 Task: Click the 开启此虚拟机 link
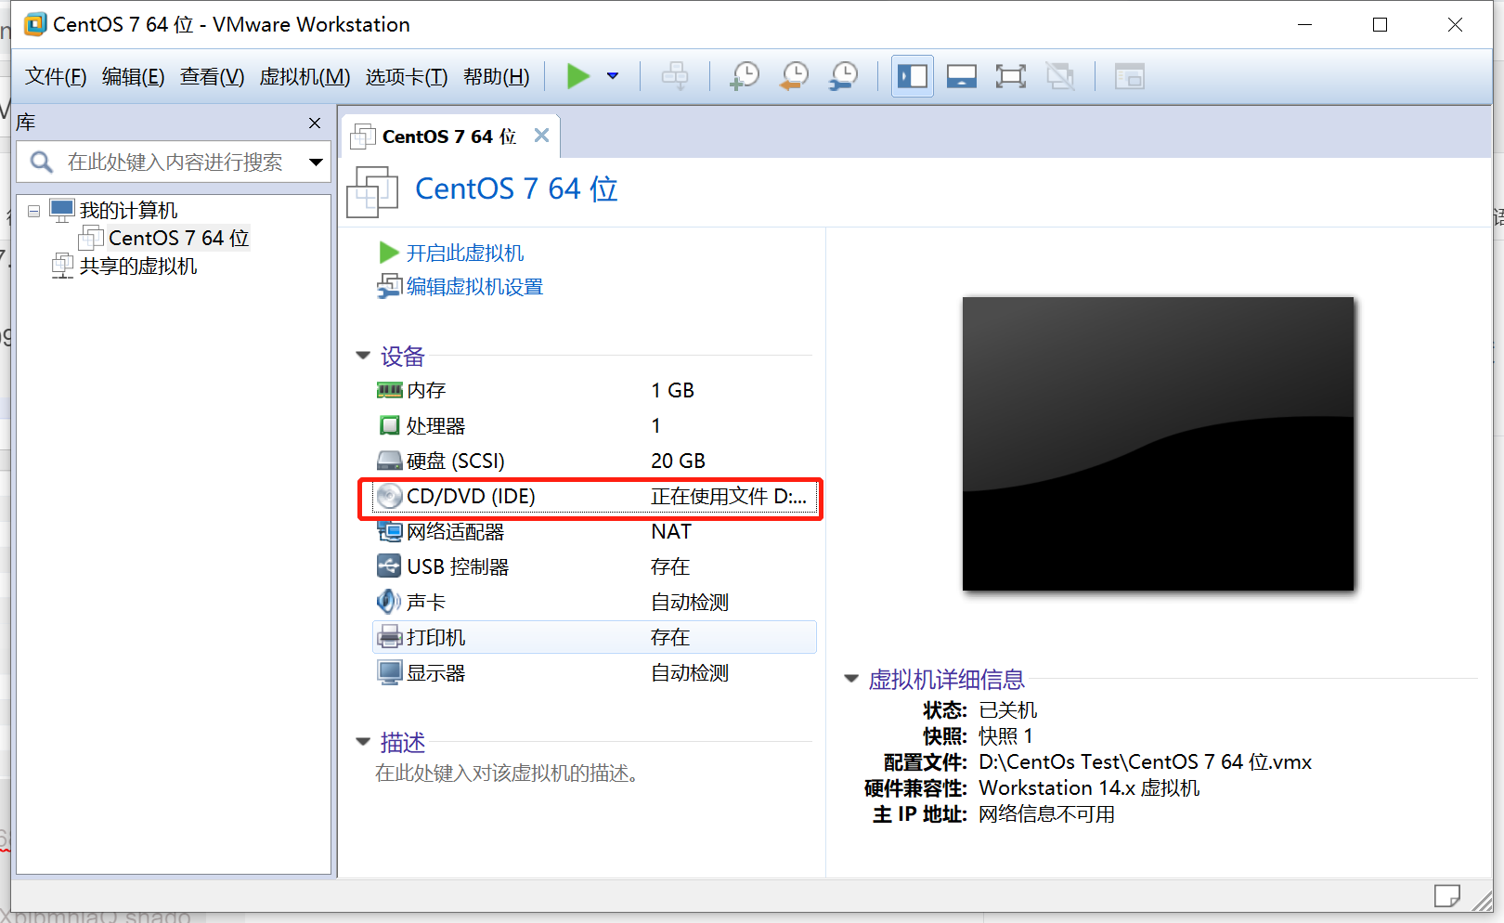point(464,253)
